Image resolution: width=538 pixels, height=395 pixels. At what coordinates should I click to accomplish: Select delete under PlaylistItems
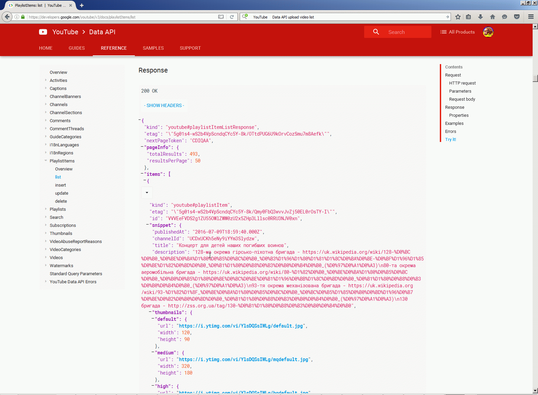[61, 201]
